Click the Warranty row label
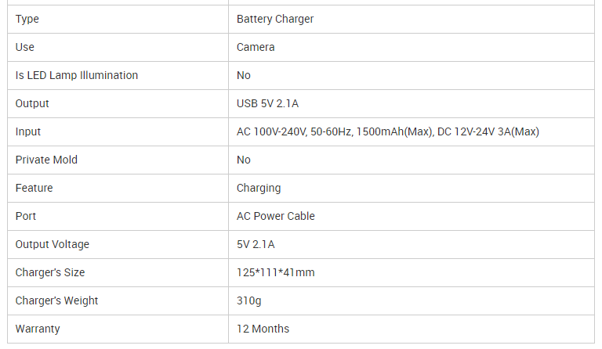 click(38, 329)
